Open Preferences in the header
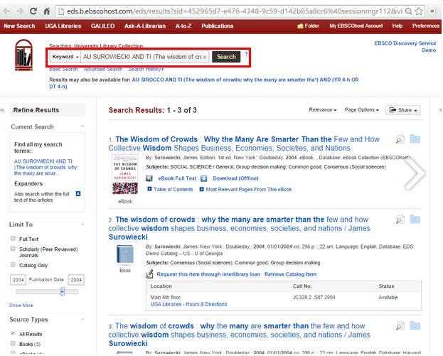443x356 pixels. (426, 26)
